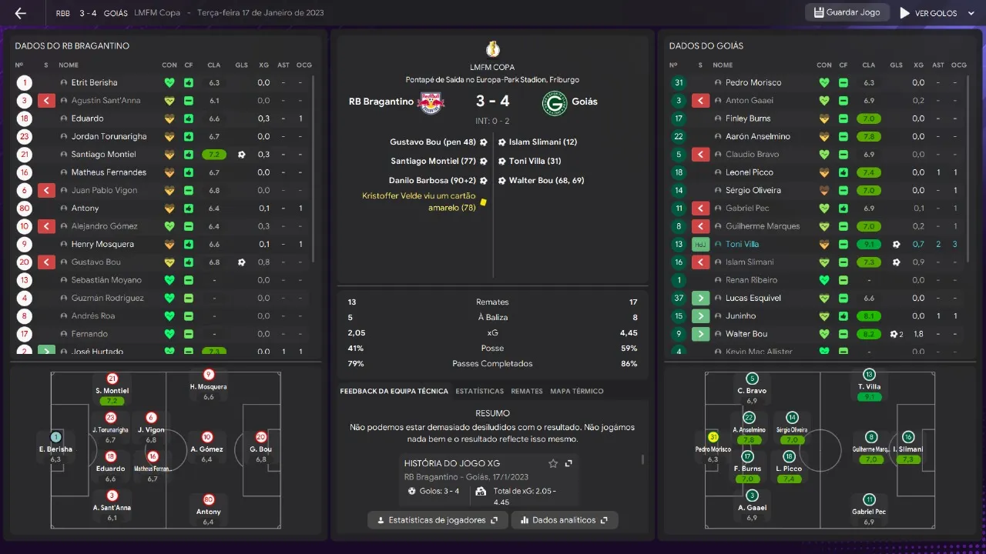Click Toni Villa's HdJ badge
Image resolution: width=986 pixels, height=554 pixels.
(700, 244)
